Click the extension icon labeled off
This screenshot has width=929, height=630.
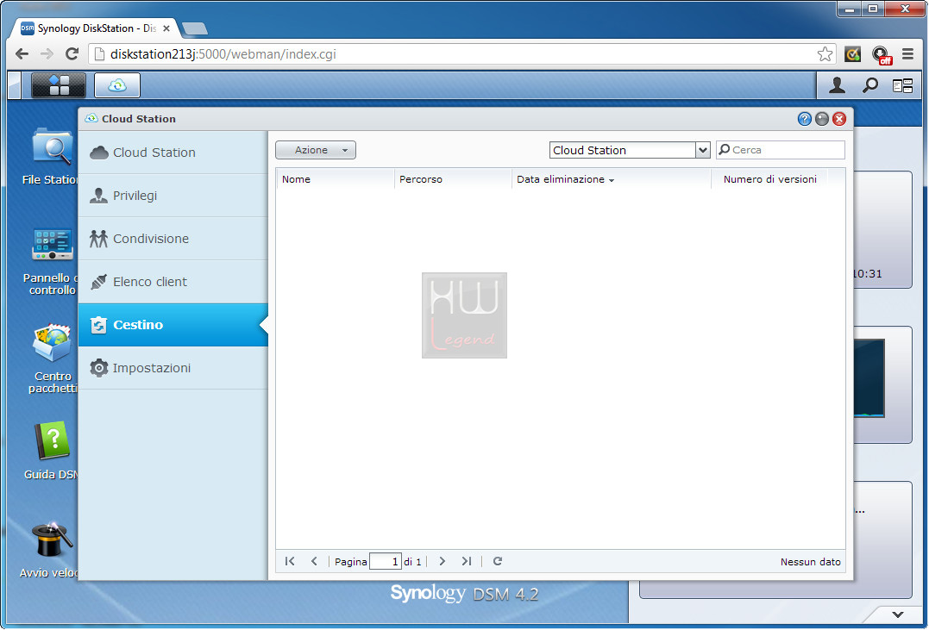click(x=882, y=54)
